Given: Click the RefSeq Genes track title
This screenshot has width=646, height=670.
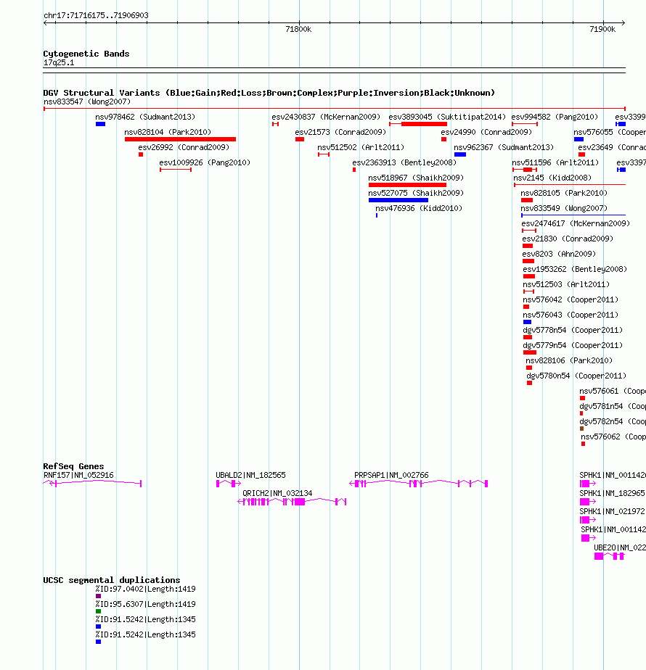Looking at the screenshot, I should 73,466.
